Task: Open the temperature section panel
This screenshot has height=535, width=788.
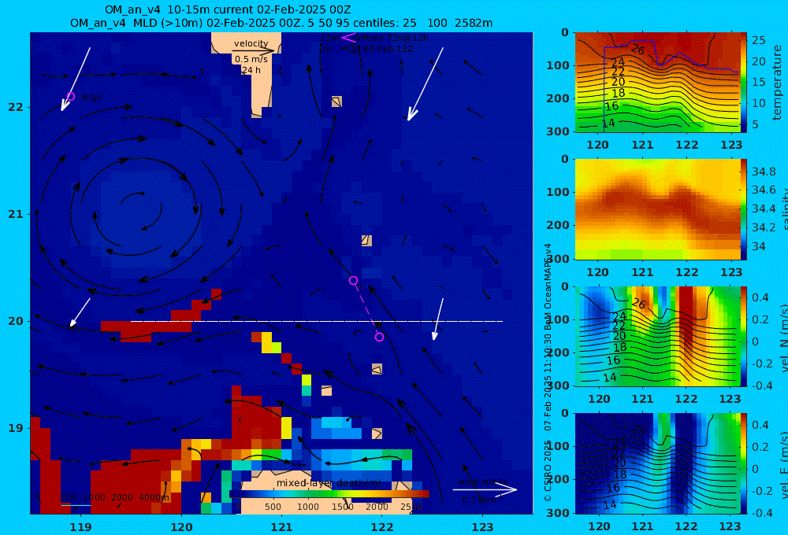Action: [657, 83]
